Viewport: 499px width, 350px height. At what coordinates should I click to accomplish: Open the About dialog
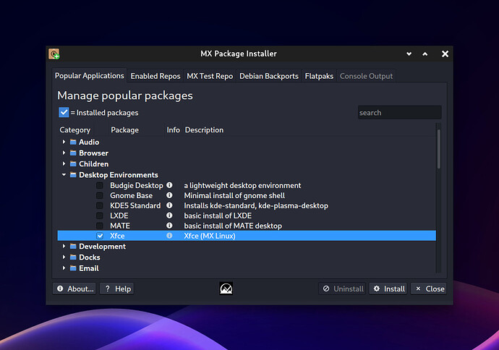74,289
